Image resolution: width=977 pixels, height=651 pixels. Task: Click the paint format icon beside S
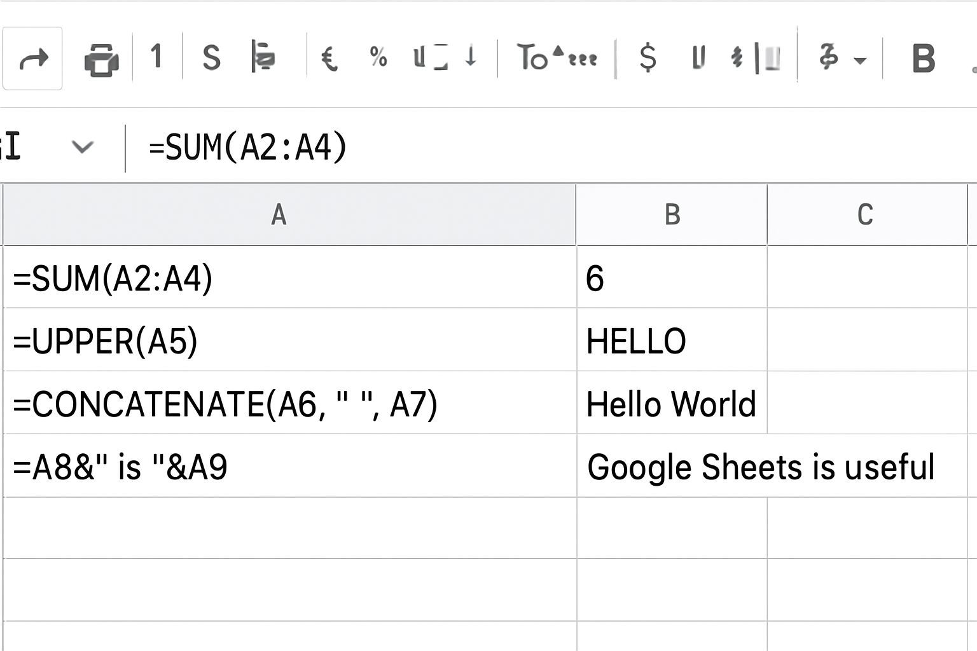click(263, 57)
